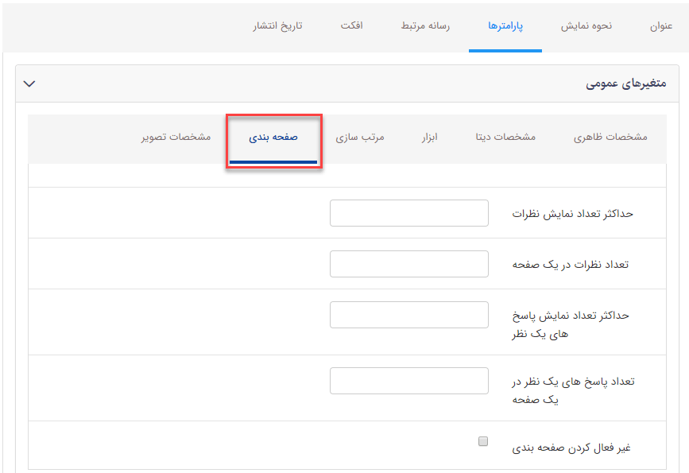
Task: Collapse the متغیرهای عمومی section using the chevron
Action: click(x=29, y=83)
